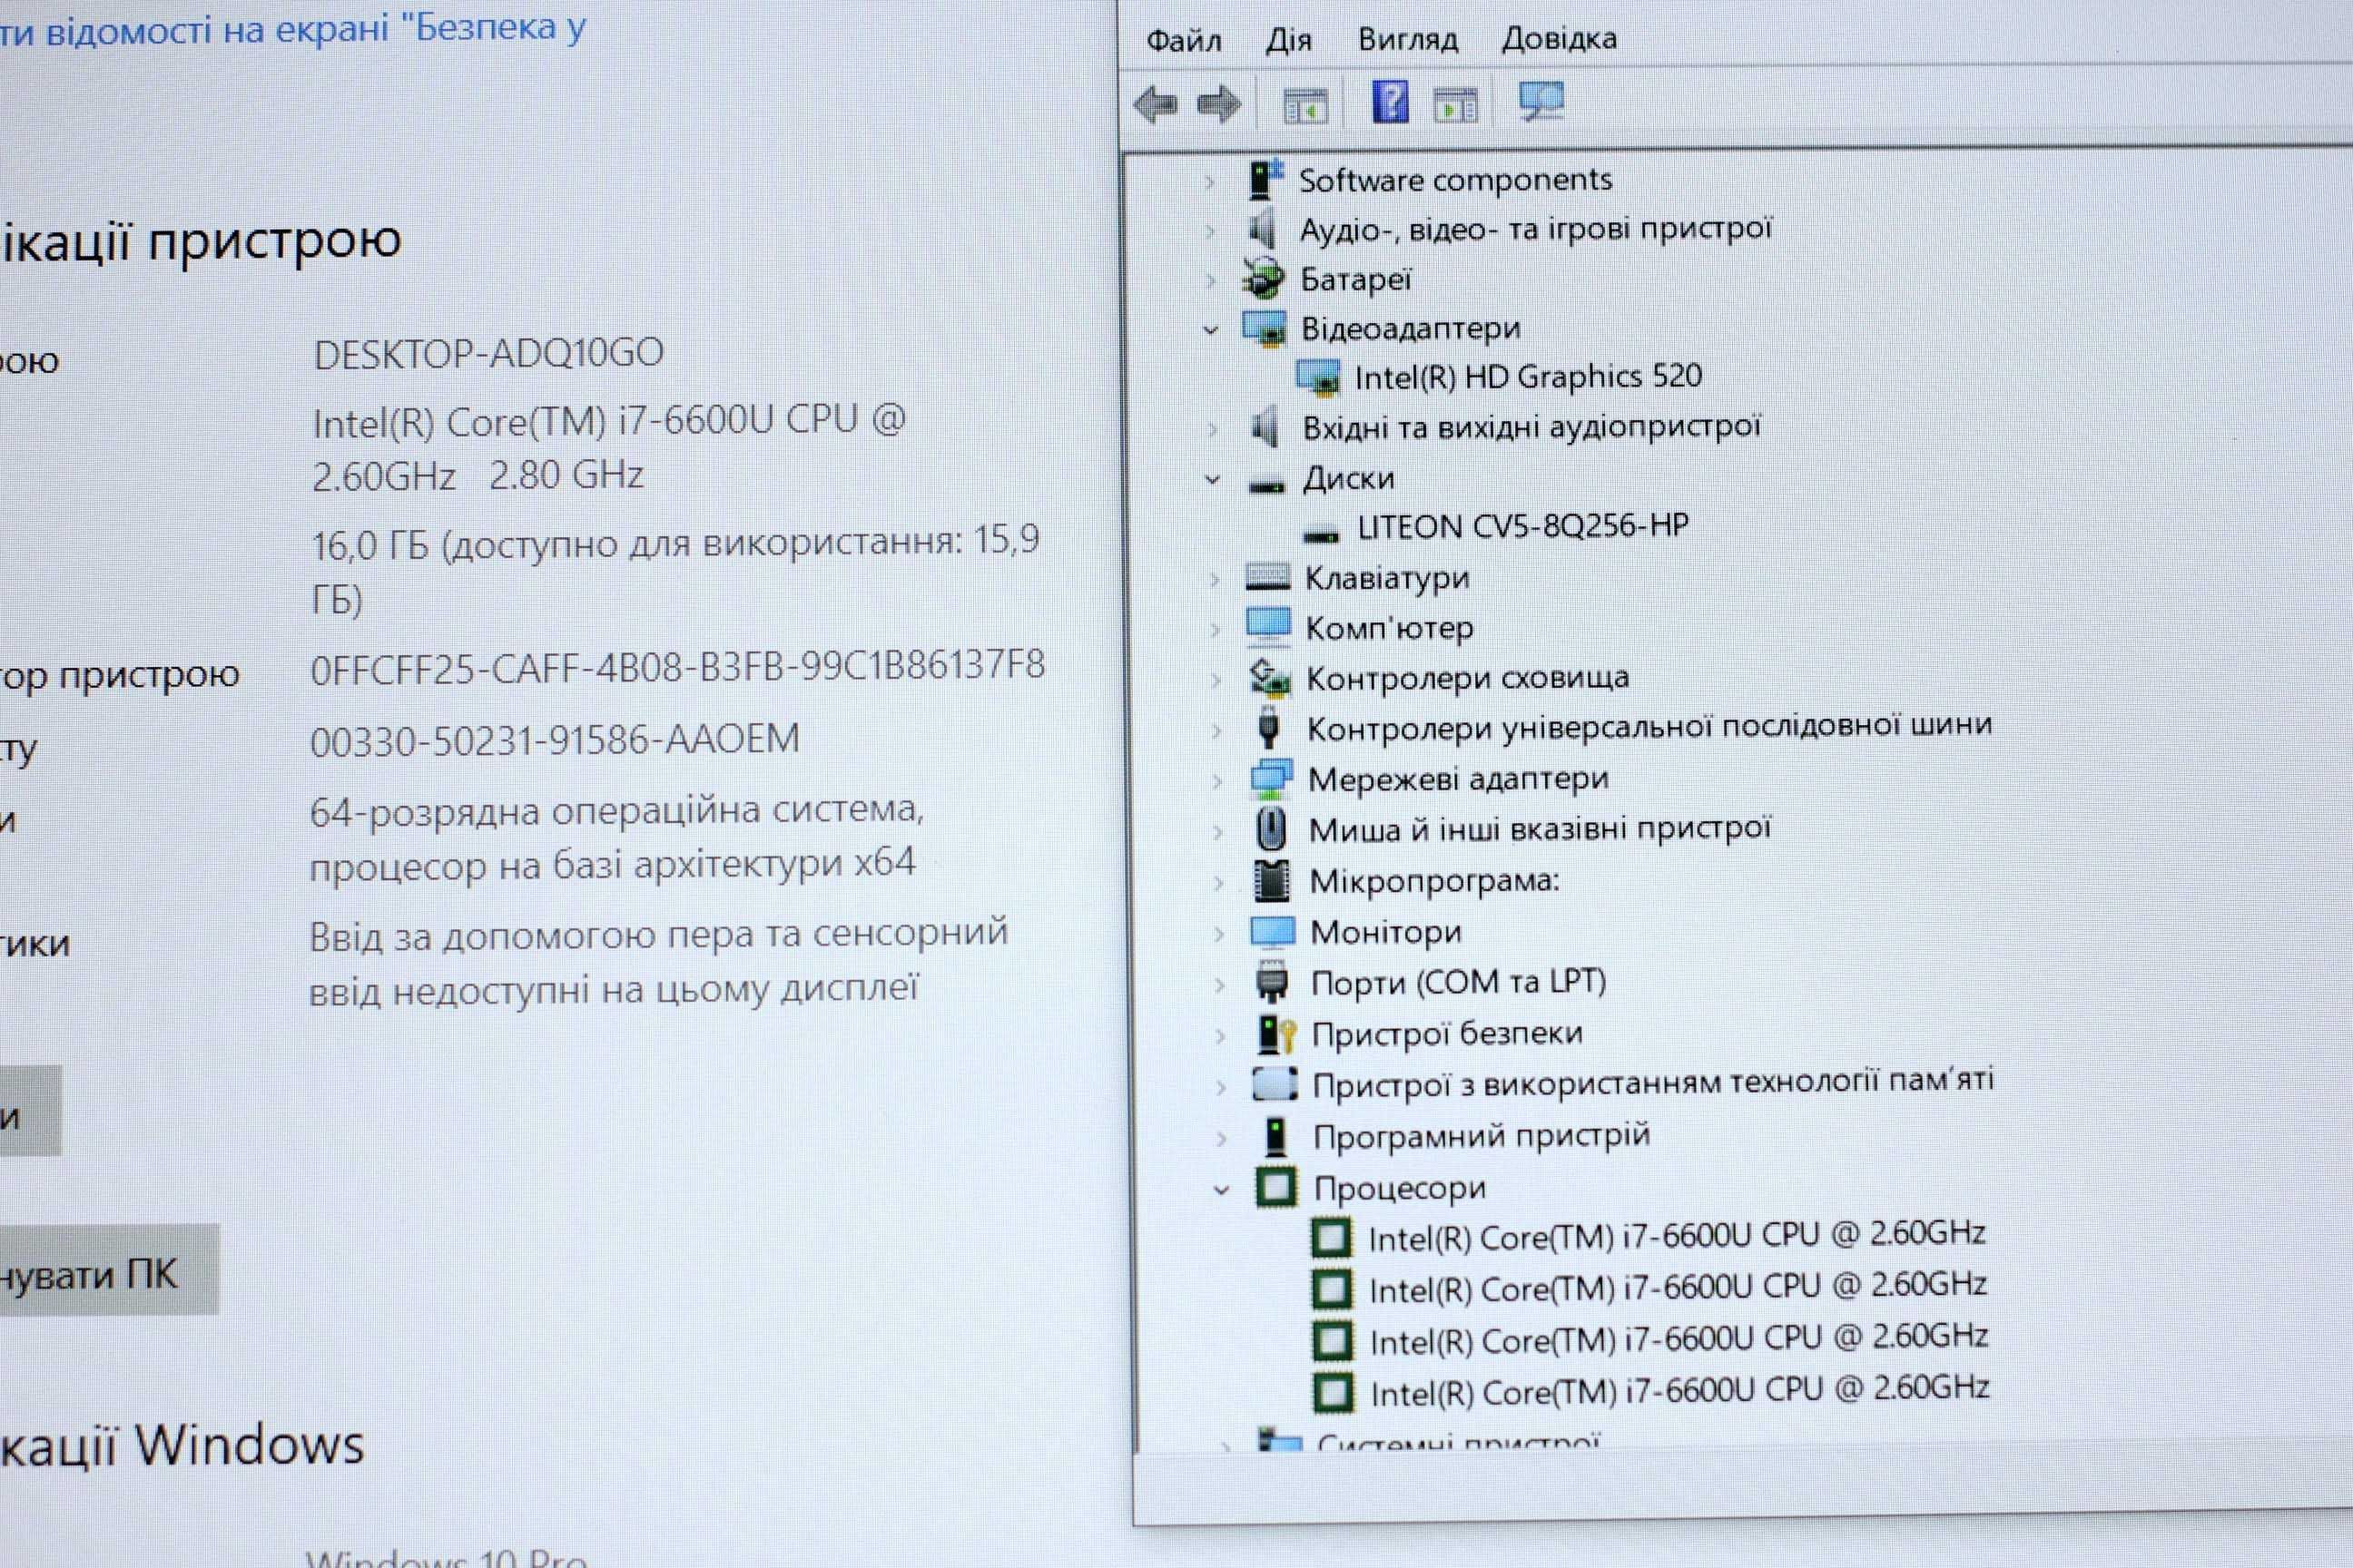Select the Миша mouse icon
The height and width of the screenshot is (1568, 2353).
1272,829
